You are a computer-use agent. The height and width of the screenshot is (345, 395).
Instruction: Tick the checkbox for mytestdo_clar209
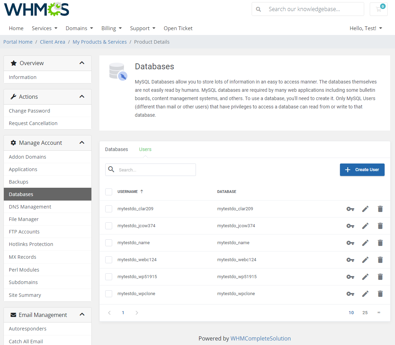(108, 209)
